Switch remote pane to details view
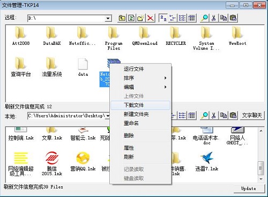The width and height of the screenshot is (268, 197). pyautogui.click(x=192, y=18)
